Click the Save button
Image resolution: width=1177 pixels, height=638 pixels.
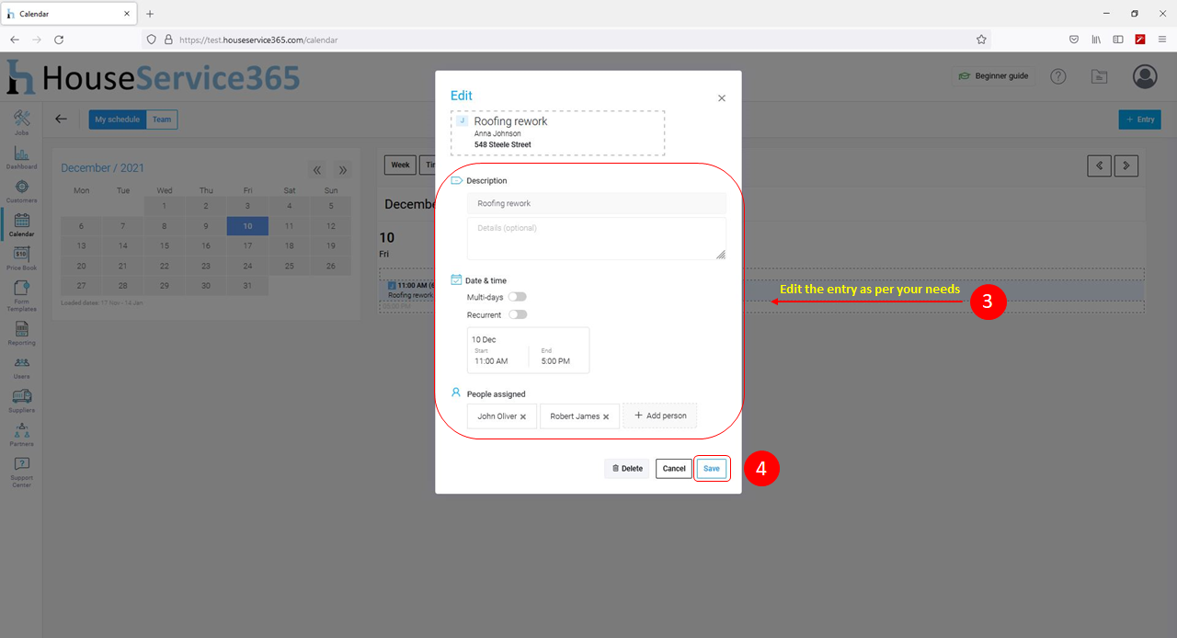tap(712, 469)
